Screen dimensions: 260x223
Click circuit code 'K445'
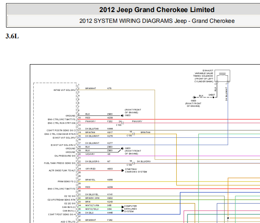[110, 213]
